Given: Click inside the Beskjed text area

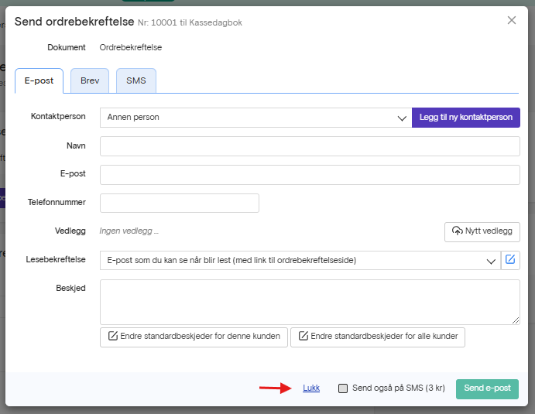Looking at the screenshot, I should (310, 302).
